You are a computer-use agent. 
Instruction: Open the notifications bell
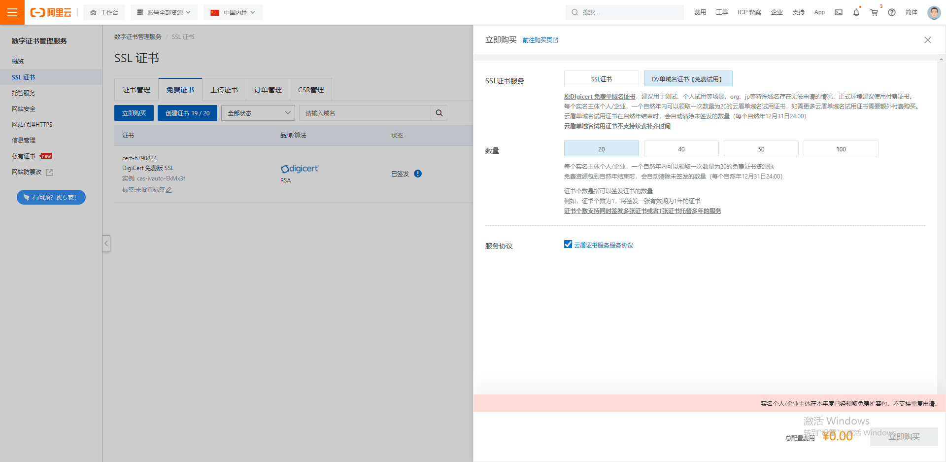pyautogui.click(x=856, y=12)
